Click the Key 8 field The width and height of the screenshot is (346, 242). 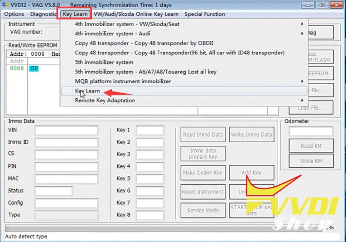pos(150,215)
